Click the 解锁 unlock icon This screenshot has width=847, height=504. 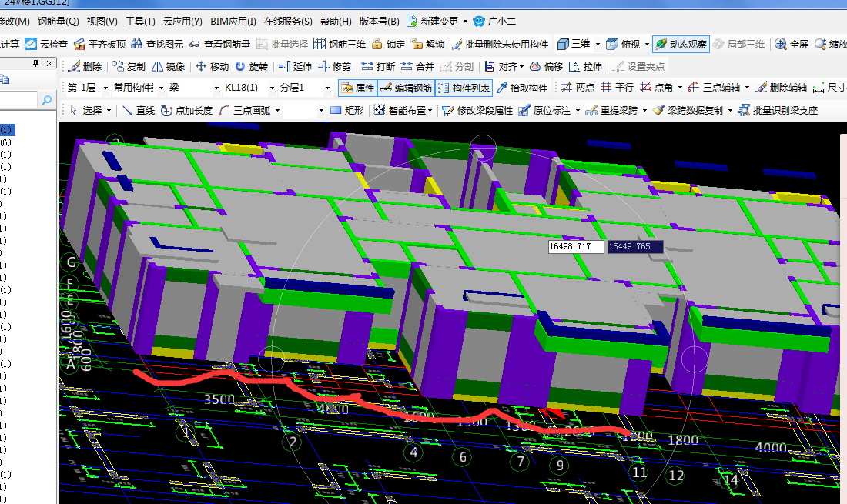(417, 44)
